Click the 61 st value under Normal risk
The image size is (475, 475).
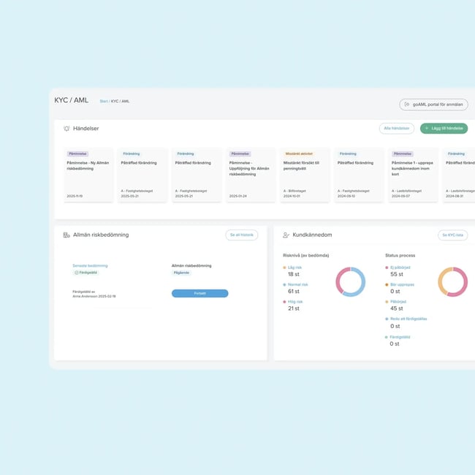294,291
